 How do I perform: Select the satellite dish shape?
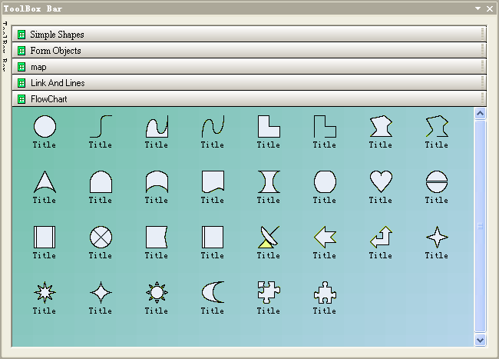pos(269,238)
